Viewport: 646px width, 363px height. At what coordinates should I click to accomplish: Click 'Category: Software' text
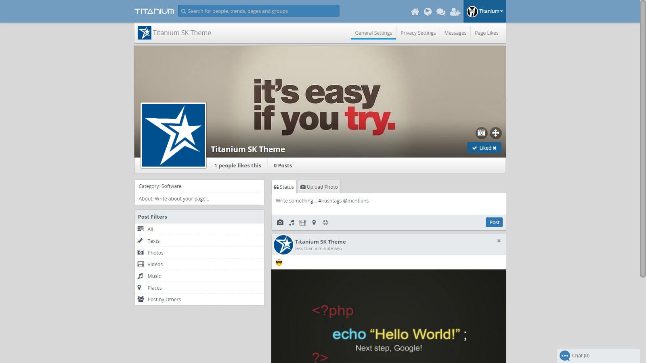(160, 186)
